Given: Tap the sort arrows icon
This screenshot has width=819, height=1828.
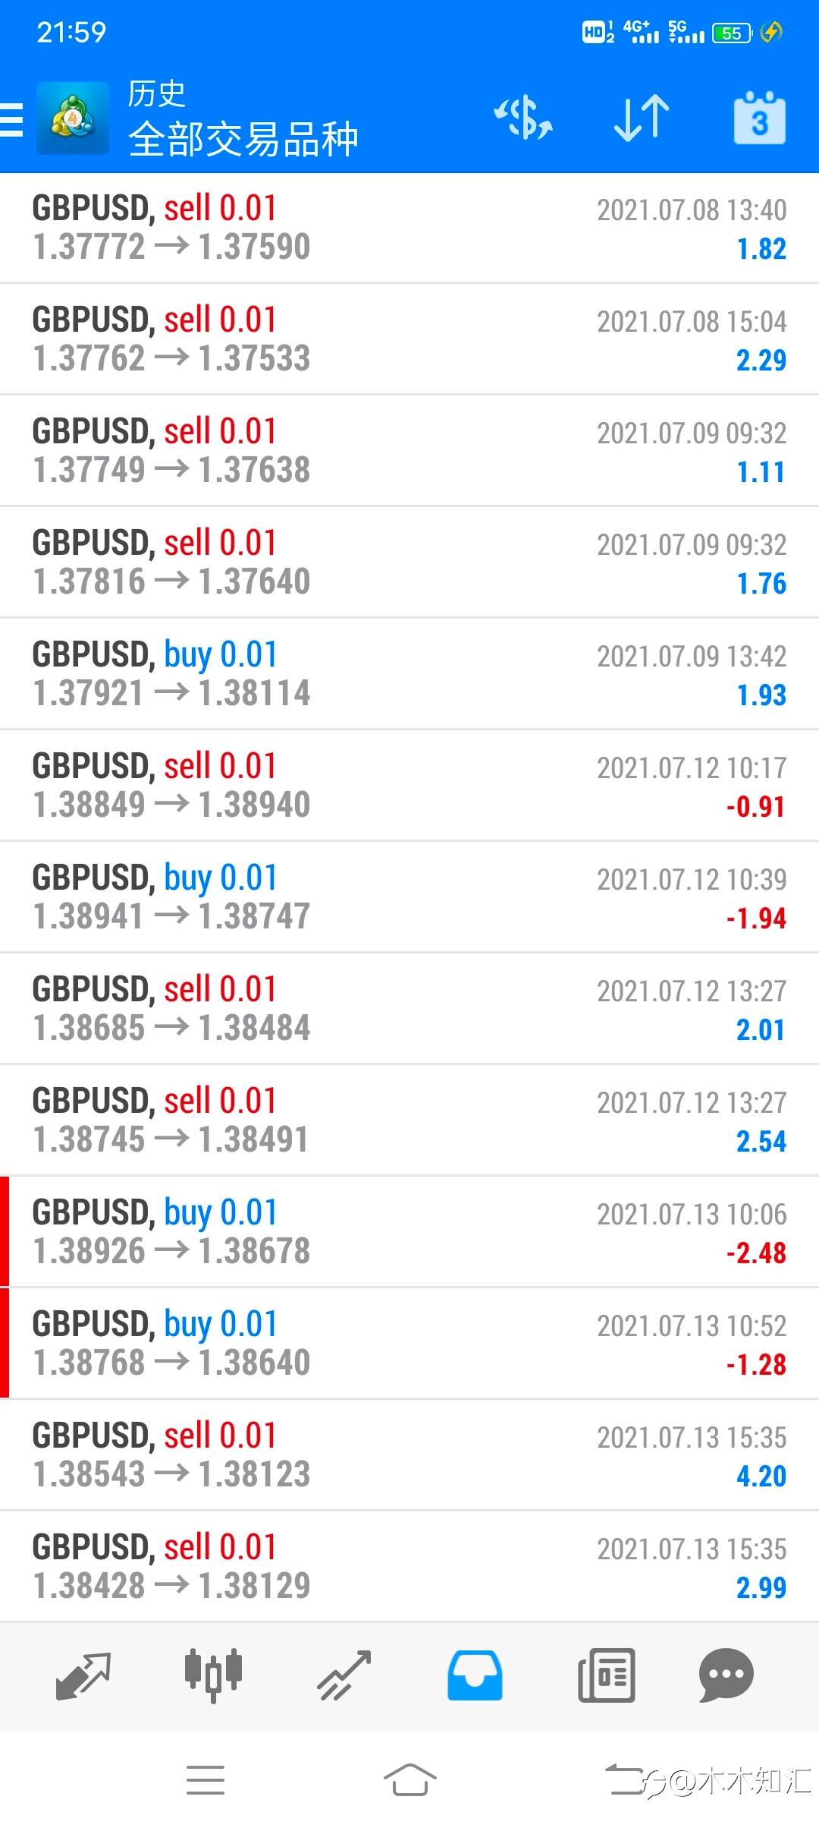Looking at the screenshot, I should click(641, 119).
